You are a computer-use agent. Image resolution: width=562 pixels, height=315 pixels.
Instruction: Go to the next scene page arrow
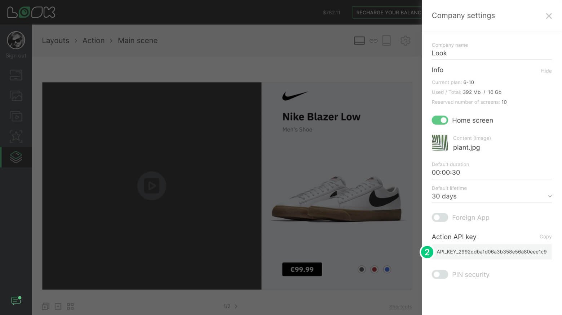click(236, 306)
